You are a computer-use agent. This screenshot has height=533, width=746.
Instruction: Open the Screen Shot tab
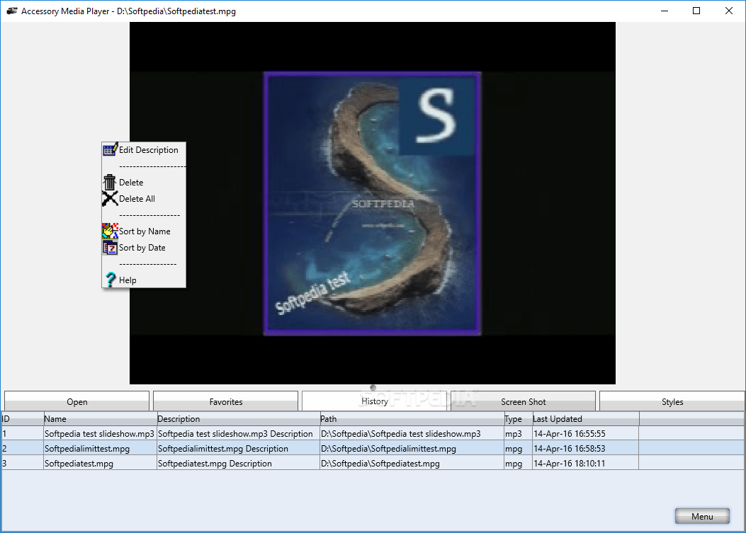click(x=524, y=401)
